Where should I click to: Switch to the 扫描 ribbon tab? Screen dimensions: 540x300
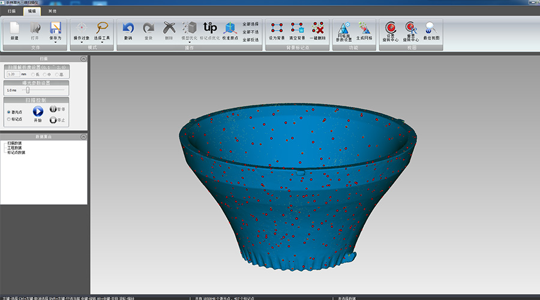click(11, 11)
